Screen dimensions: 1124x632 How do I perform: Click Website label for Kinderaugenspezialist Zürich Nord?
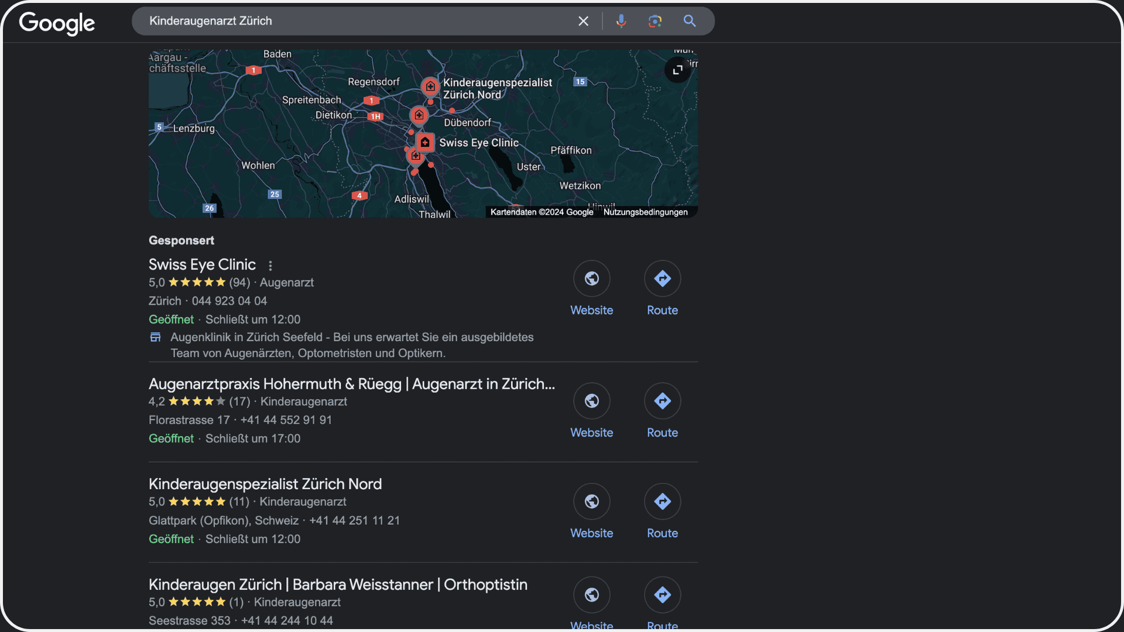[x=592, y=533]
